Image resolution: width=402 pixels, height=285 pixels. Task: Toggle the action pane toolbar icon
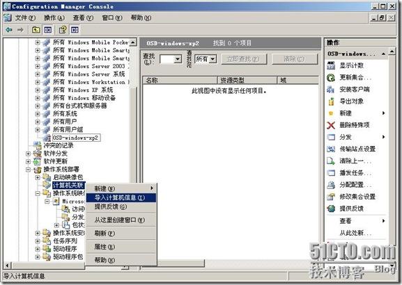(75, 30)
